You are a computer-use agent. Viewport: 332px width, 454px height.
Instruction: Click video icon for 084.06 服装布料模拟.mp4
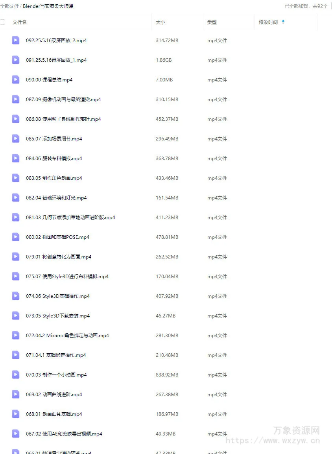coord(16,159)
